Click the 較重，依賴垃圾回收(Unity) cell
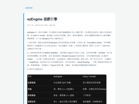 click(x=94, y=89)
